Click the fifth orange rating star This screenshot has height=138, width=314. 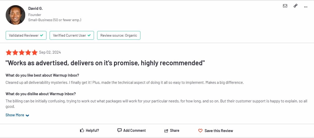tap(35, 53)
